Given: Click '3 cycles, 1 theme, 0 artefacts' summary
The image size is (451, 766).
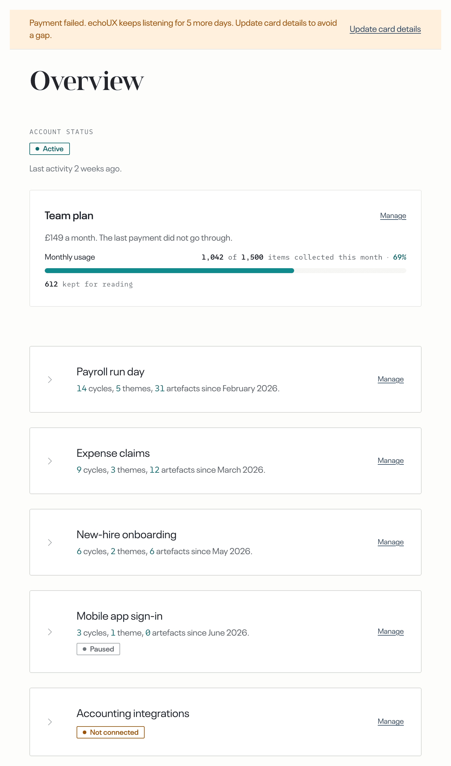Looking at the screenshot, I should (163, 633).
